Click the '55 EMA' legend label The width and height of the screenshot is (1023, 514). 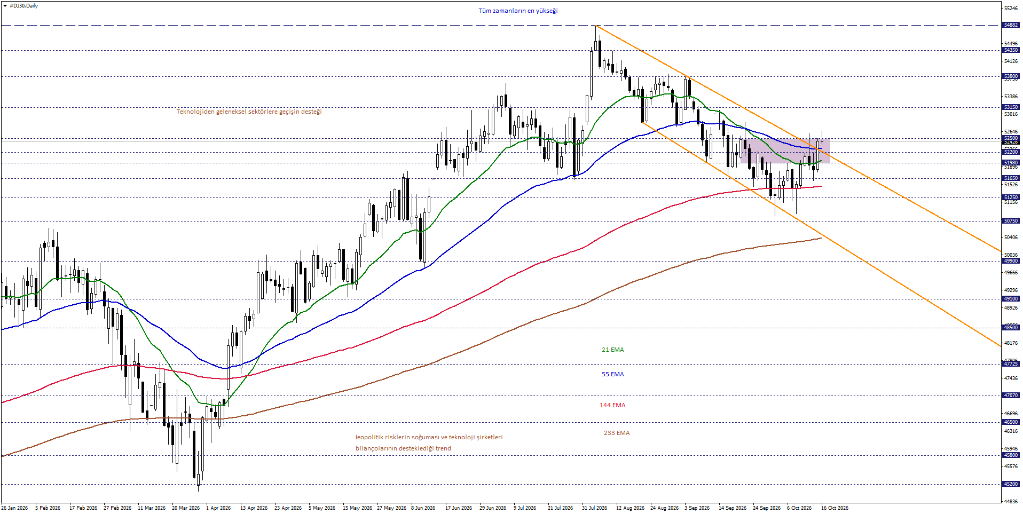[613, 374]
